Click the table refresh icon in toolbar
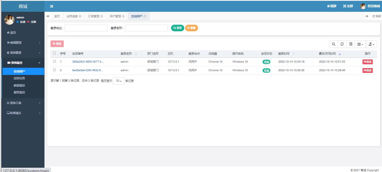Image resolution: width=382 pixels, height=172 pixels. pos(342,44)
